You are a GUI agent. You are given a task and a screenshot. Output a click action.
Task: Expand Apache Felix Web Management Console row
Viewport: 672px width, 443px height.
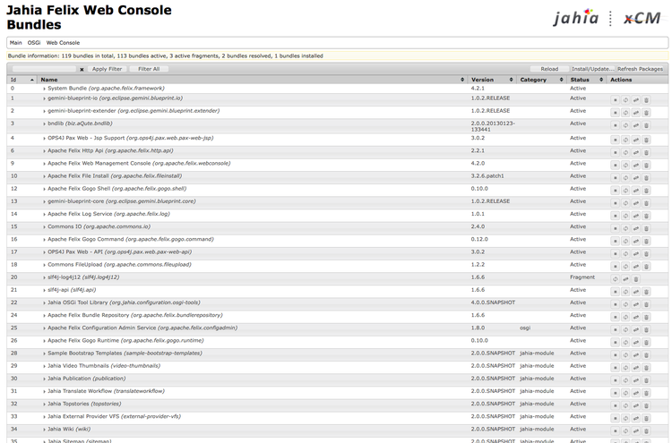coord(44,164)
